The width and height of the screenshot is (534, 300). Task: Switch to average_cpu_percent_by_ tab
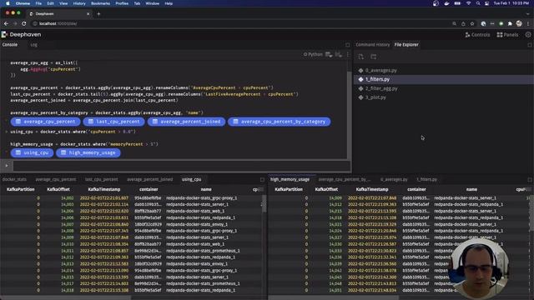(x=345, y=179)
